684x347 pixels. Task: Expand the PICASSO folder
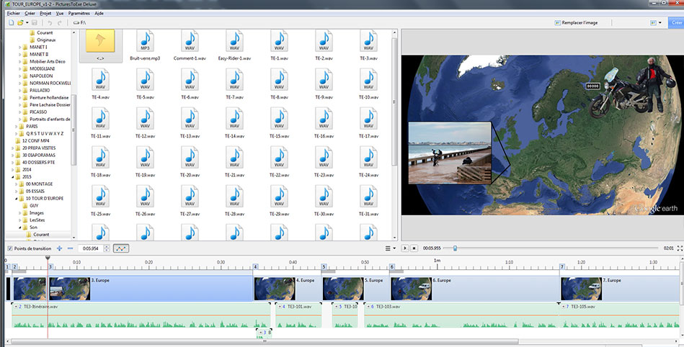(x=20, y=112)
